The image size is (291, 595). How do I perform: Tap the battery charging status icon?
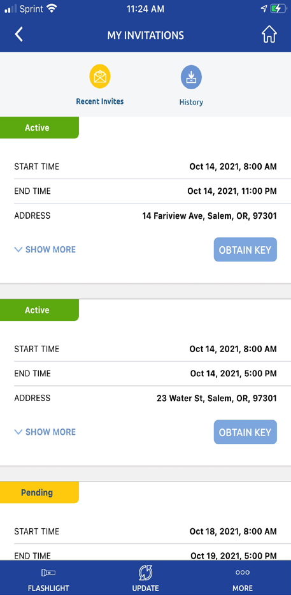[x=278, y=9]
